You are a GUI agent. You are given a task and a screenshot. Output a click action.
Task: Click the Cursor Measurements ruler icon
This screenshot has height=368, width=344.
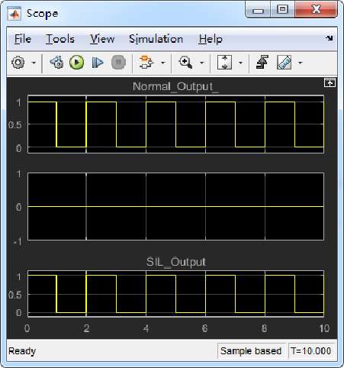pyautogui.click(x=284, y=63)
